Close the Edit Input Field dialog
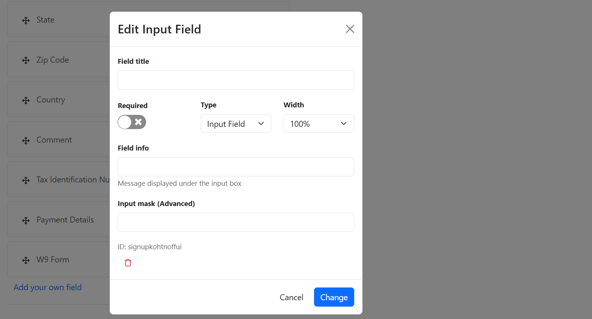The image size is (592, 319). click(350, 29)
